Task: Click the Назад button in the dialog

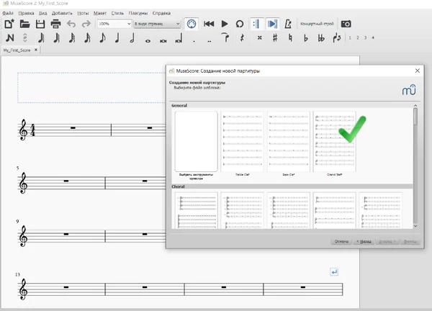Action: point(364,242)
